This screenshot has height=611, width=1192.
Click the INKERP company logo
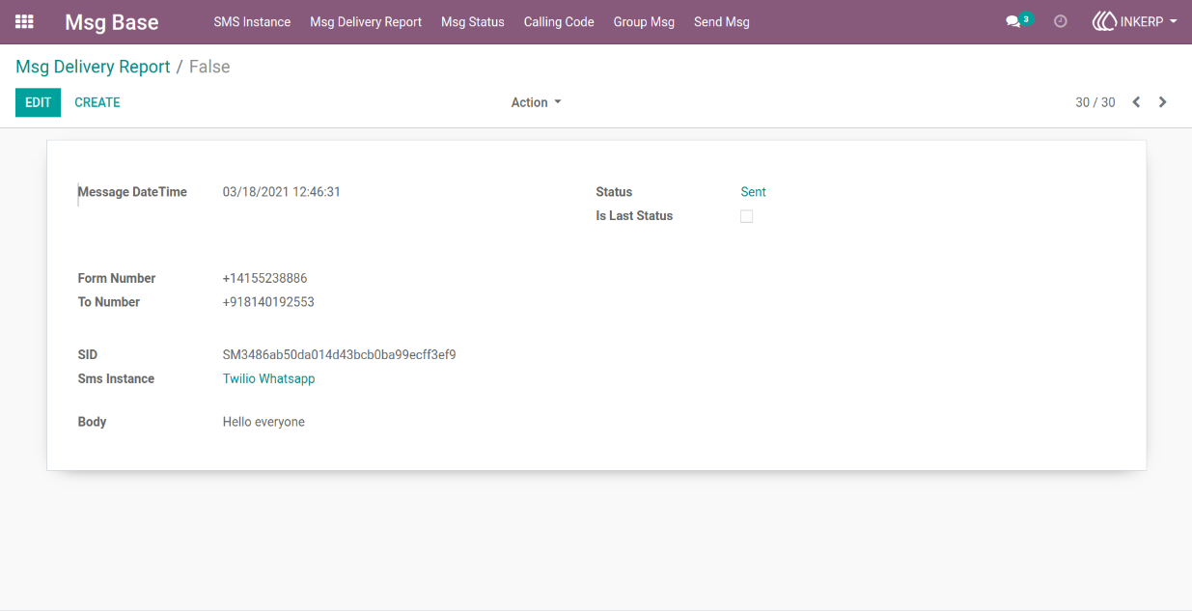click(x=1103, y=21)
